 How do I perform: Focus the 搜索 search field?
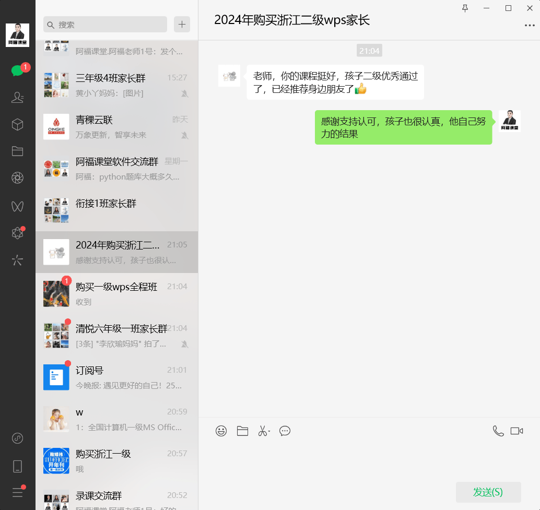click(105, 25)
